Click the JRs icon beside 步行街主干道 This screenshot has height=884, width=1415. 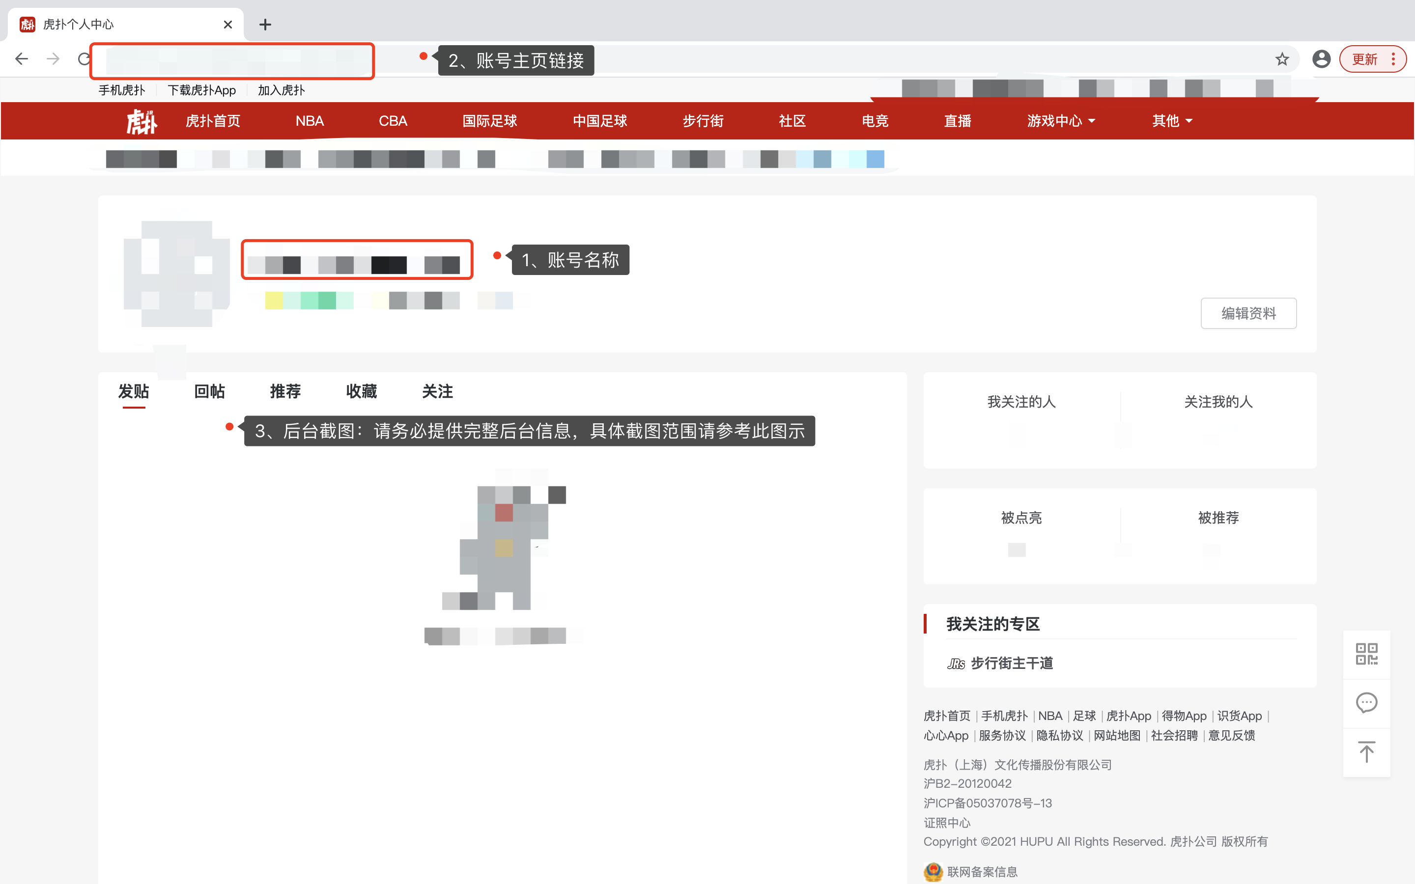click(x=956, y=663)
